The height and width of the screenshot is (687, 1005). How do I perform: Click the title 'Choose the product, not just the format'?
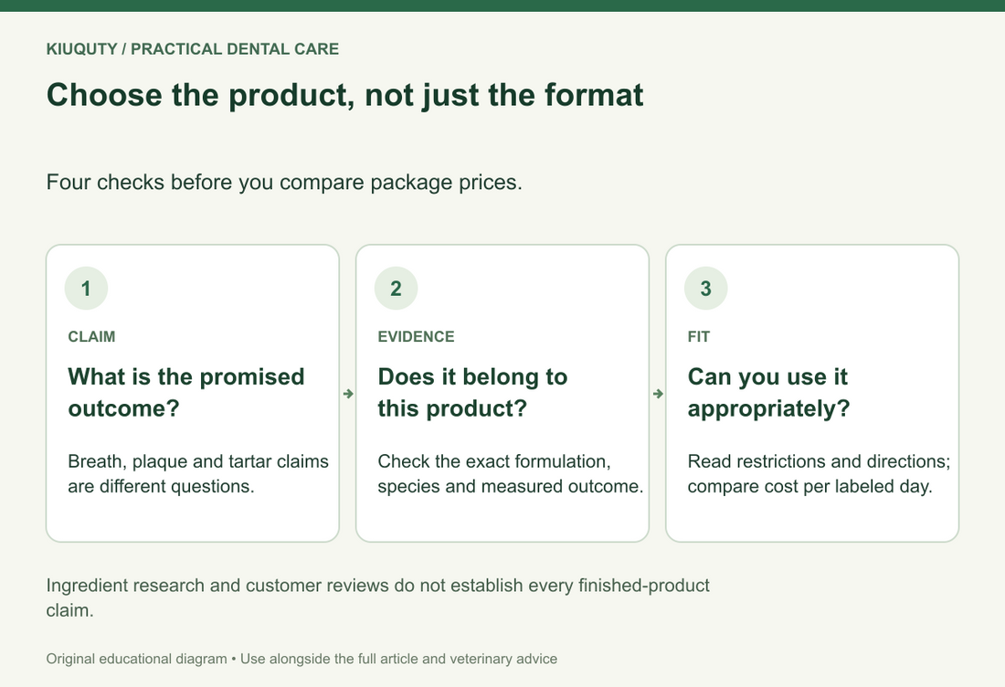point(344,96)
